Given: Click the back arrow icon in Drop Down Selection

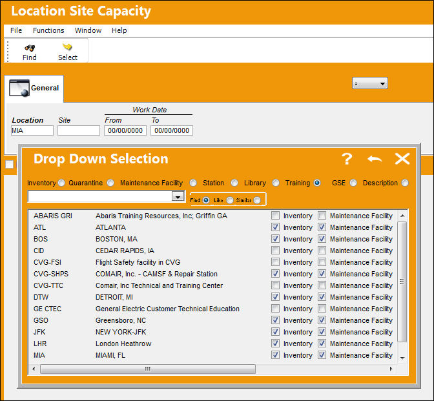Looking at the screenshot, I should point(375,159).
